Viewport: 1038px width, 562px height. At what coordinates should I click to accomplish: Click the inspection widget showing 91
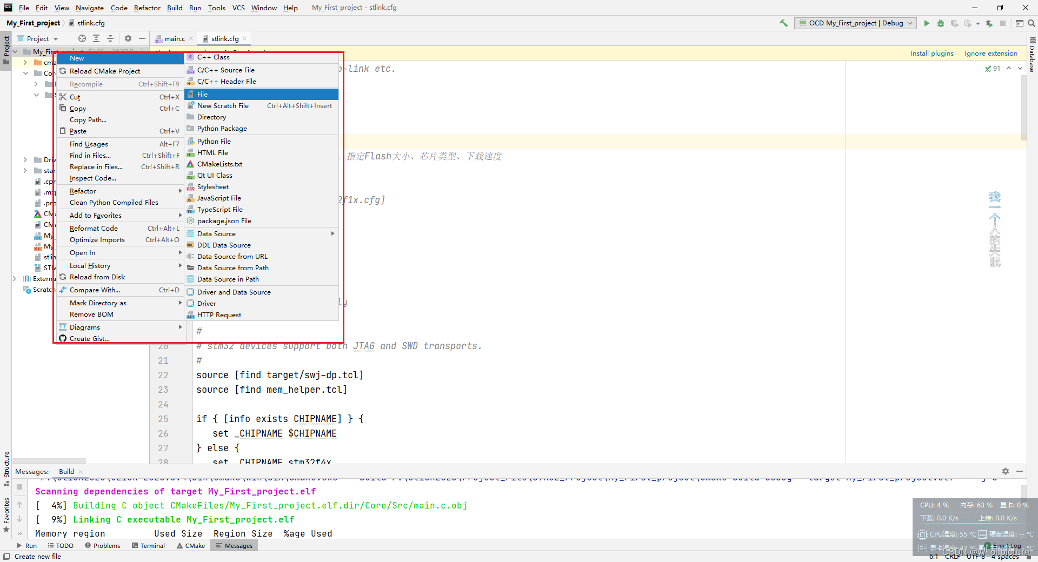coord(993,69)
